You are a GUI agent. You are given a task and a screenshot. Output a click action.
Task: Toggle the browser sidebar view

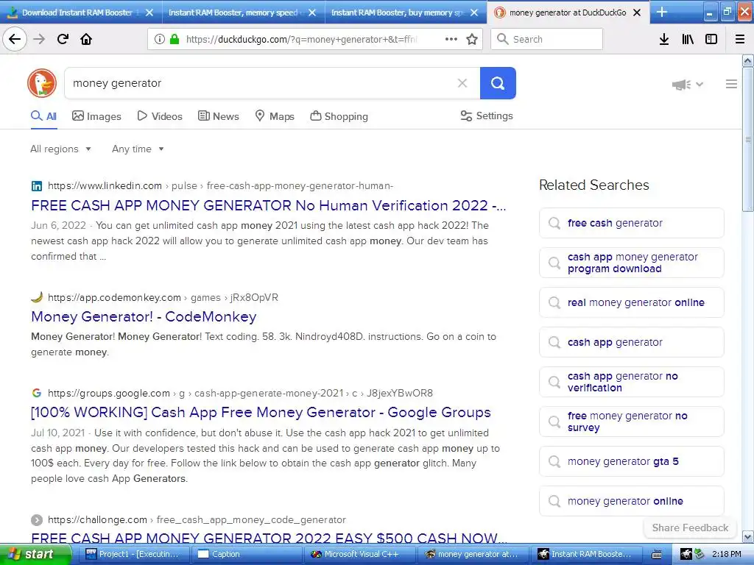pos(711,39)
